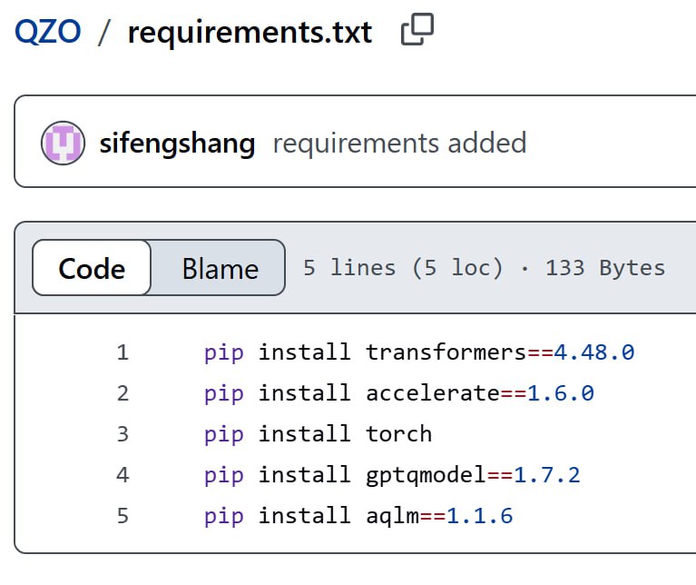Select line number 5 in the gutter

pos(123,516)
